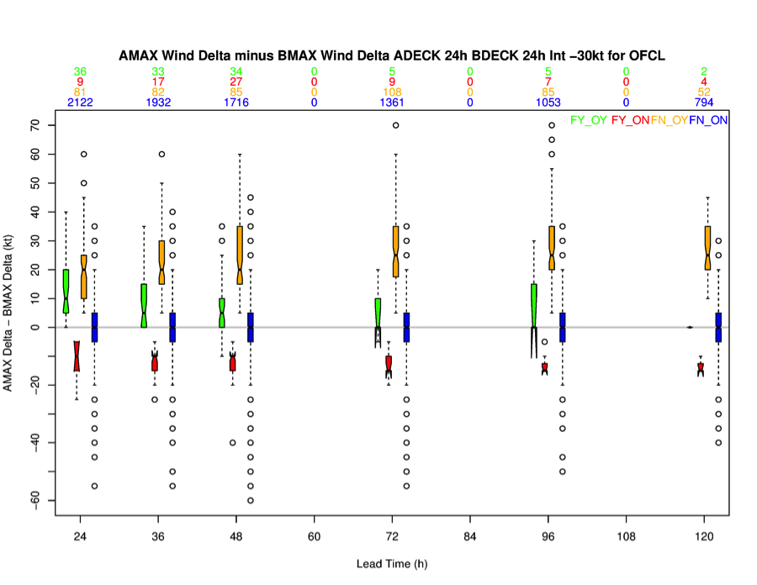757x585 pixels.
Task: Click the green box plot at 24h
Action: point(66,291)
